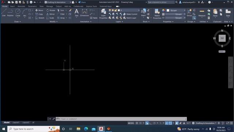Click the Share button

tap(82, 2)
